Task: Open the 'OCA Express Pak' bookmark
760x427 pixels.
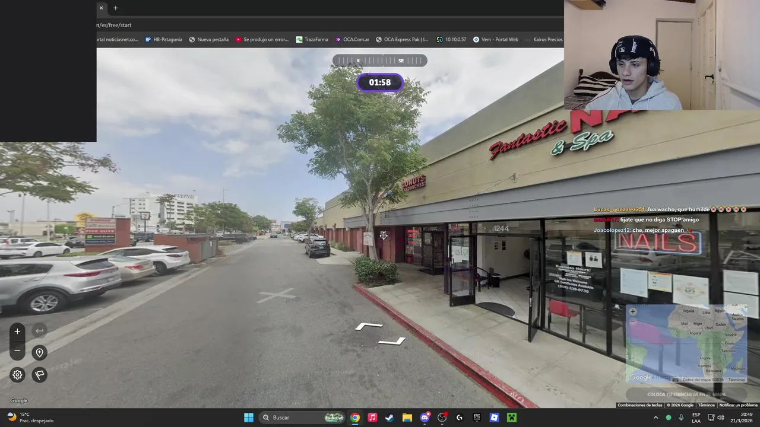Action: tap(402, 40)
